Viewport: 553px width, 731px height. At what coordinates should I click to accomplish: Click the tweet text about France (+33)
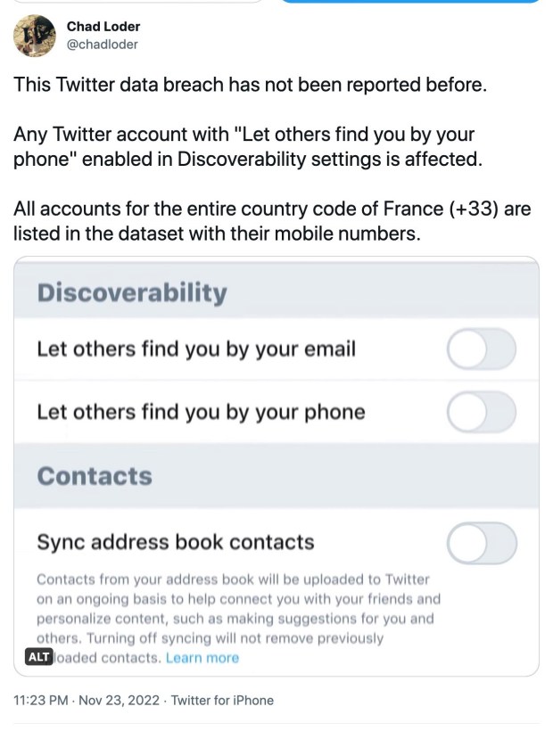(x=272, y=221)
